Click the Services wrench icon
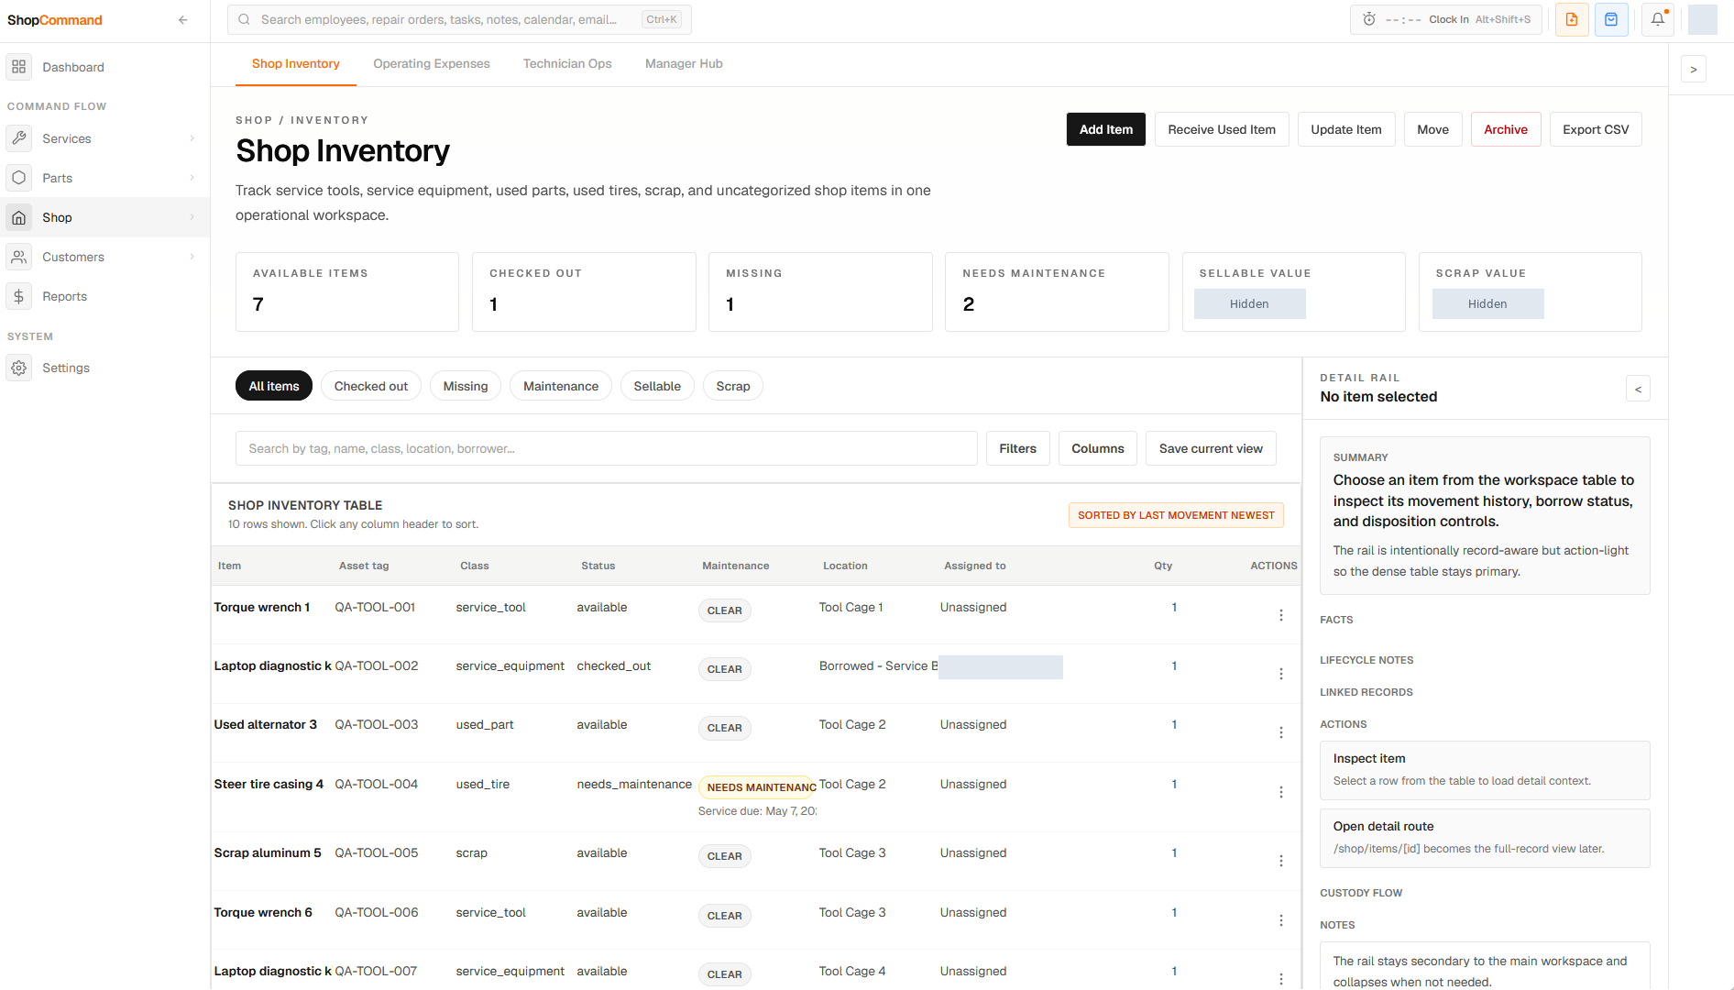Image resolution: width=1734 pixels, height=990 pixels. coord(18,138)
